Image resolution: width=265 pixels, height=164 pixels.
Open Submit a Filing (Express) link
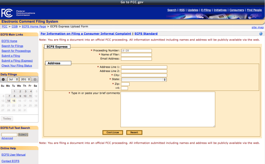point(17,61)
